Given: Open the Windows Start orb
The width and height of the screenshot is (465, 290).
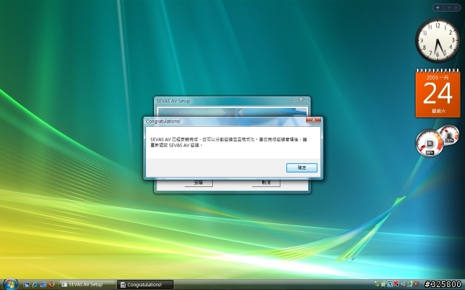Looking at the screenshot, I should pos(11,284).
